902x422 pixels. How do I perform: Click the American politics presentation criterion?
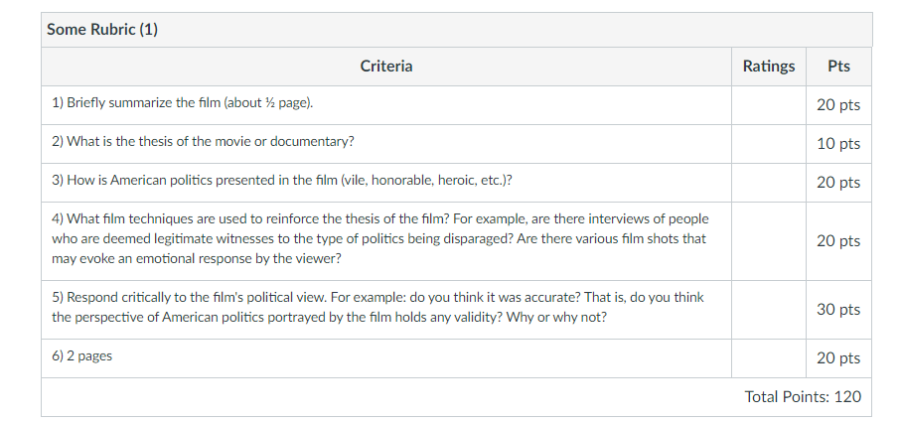click(282, 181)
